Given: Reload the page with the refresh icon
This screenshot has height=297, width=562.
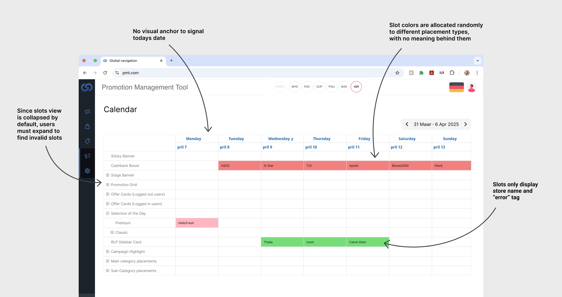Looking at the screenshot, I should click(x=105, y=73).
